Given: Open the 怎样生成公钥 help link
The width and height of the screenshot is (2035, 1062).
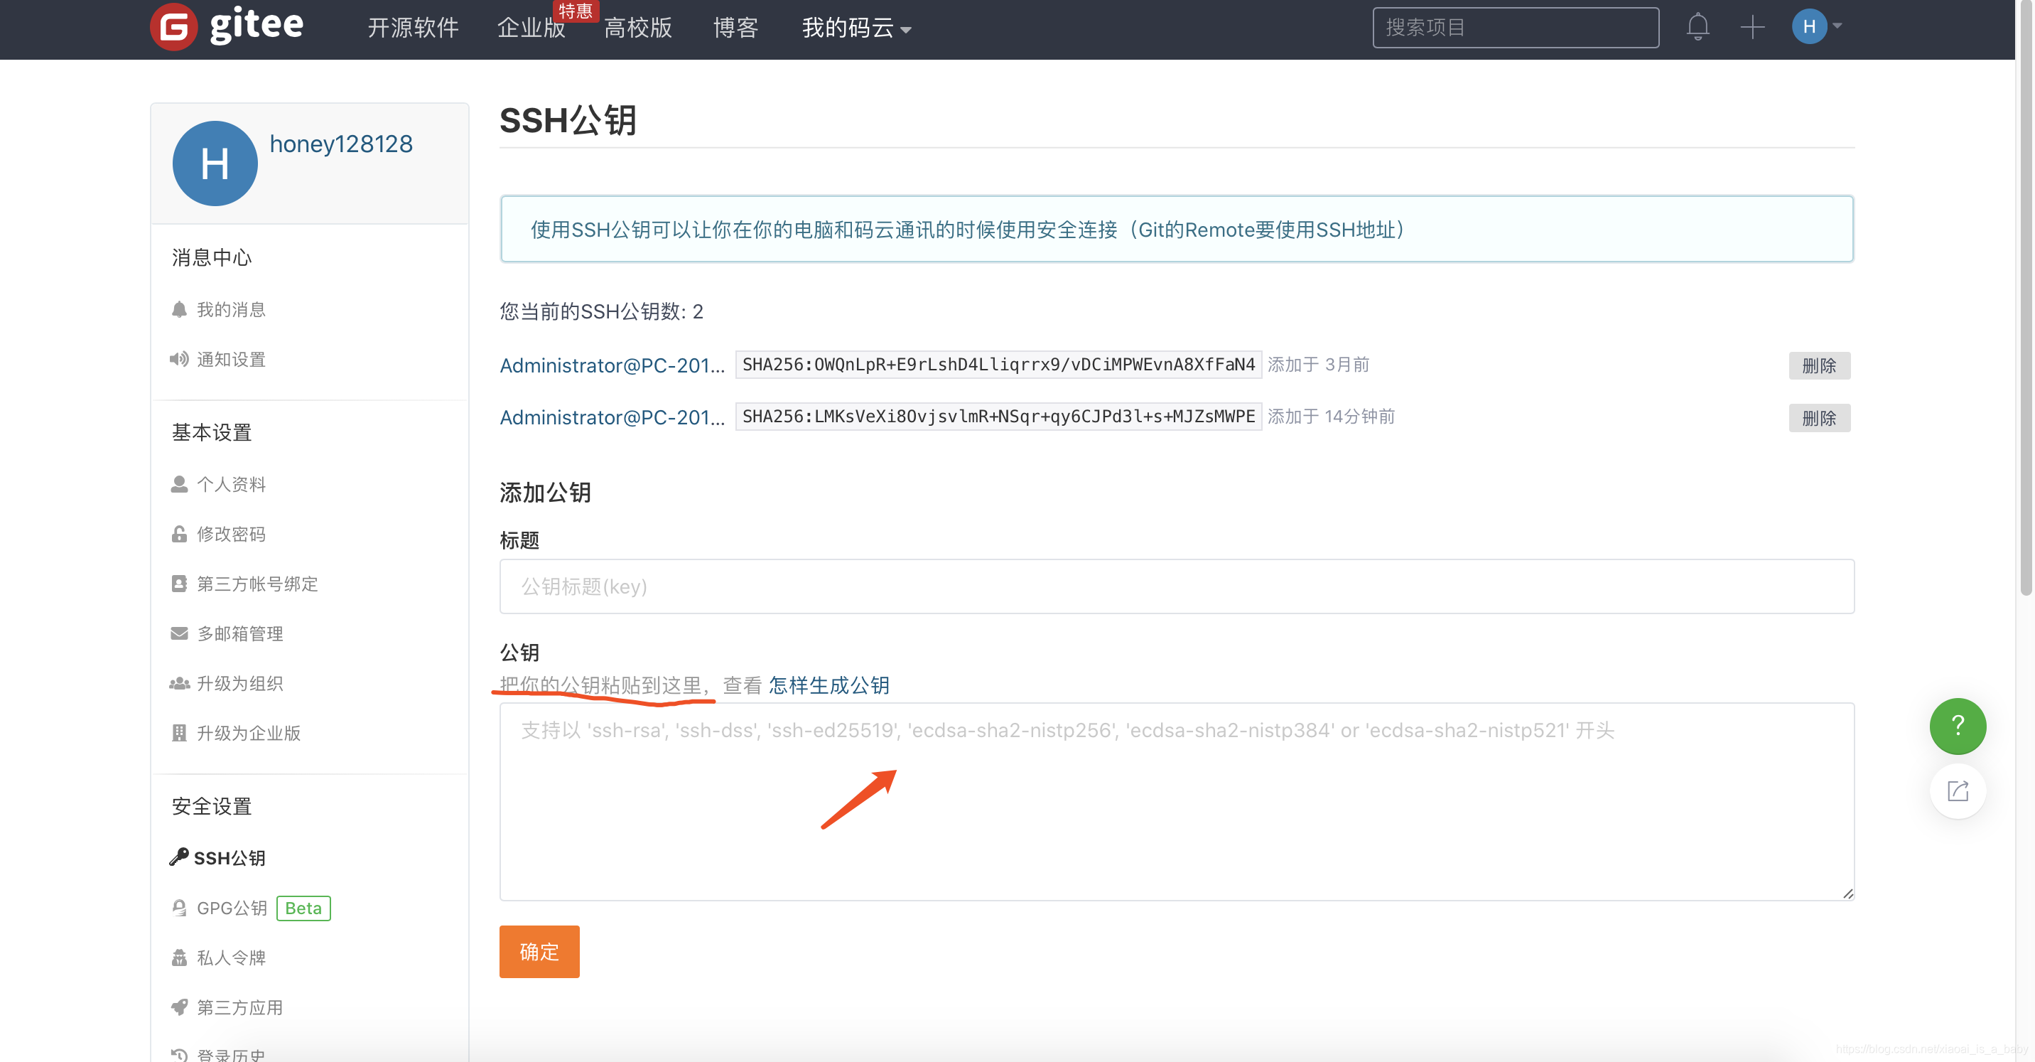Looking at the screenshot, I should coord(828,685).
